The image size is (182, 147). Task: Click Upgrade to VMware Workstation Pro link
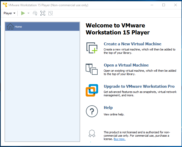(139, 86)
